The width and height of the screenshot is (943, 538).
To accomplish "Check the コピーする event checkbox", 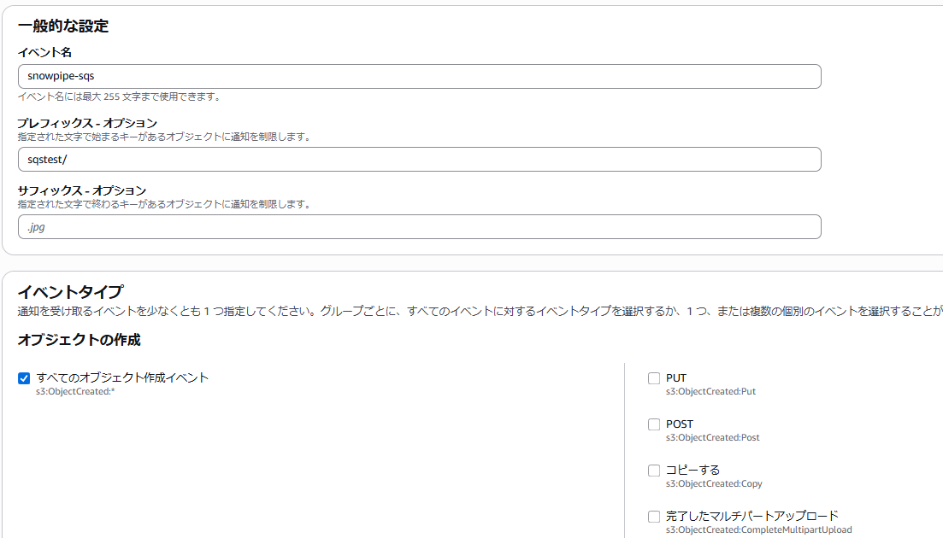I will click(x=654, y=471).
